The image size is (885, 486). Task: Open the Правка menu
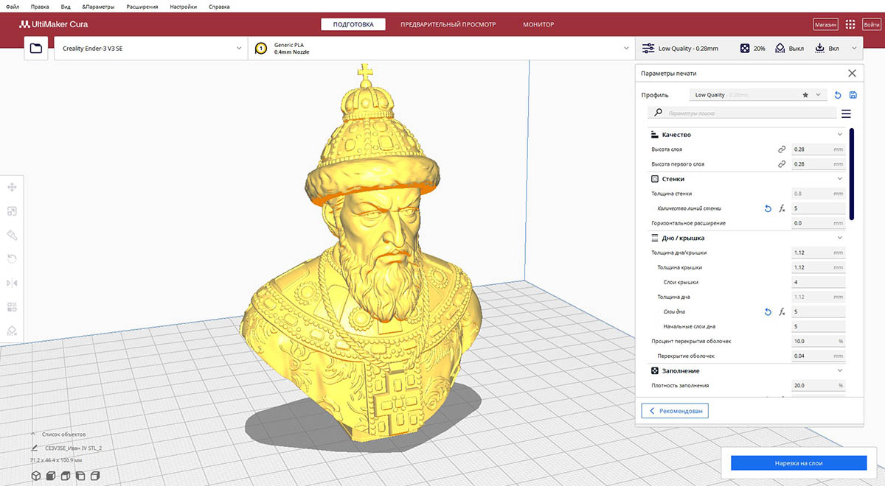40,7
